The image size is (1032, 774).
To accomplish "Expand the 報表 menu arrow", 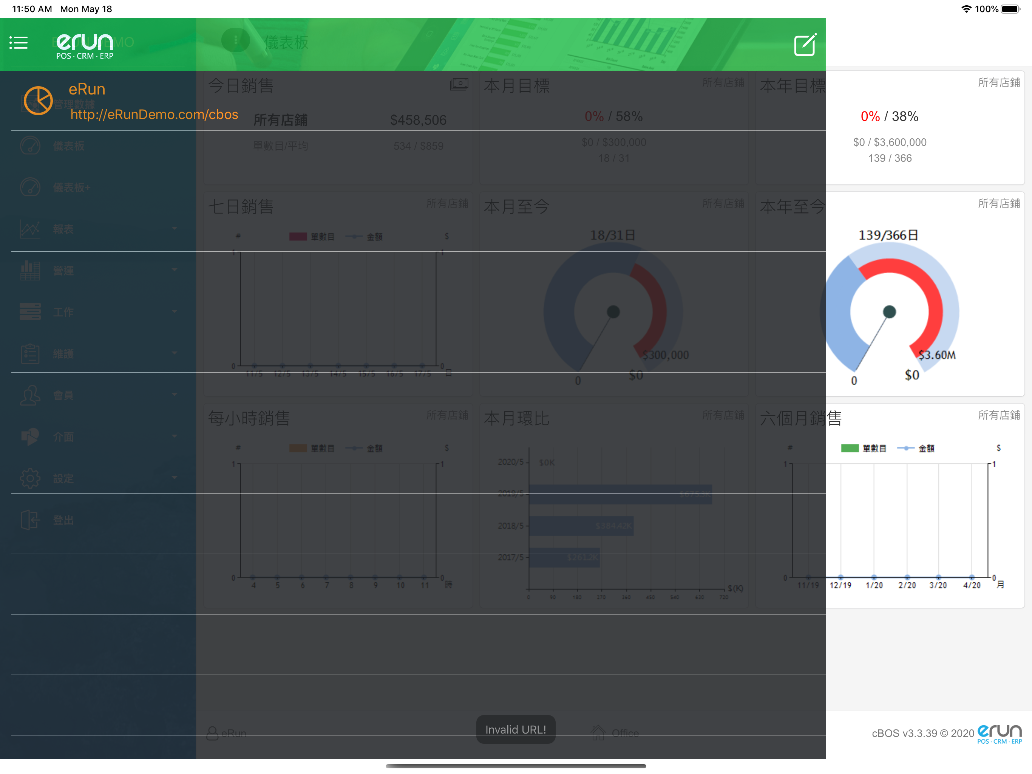I will 175,228.
